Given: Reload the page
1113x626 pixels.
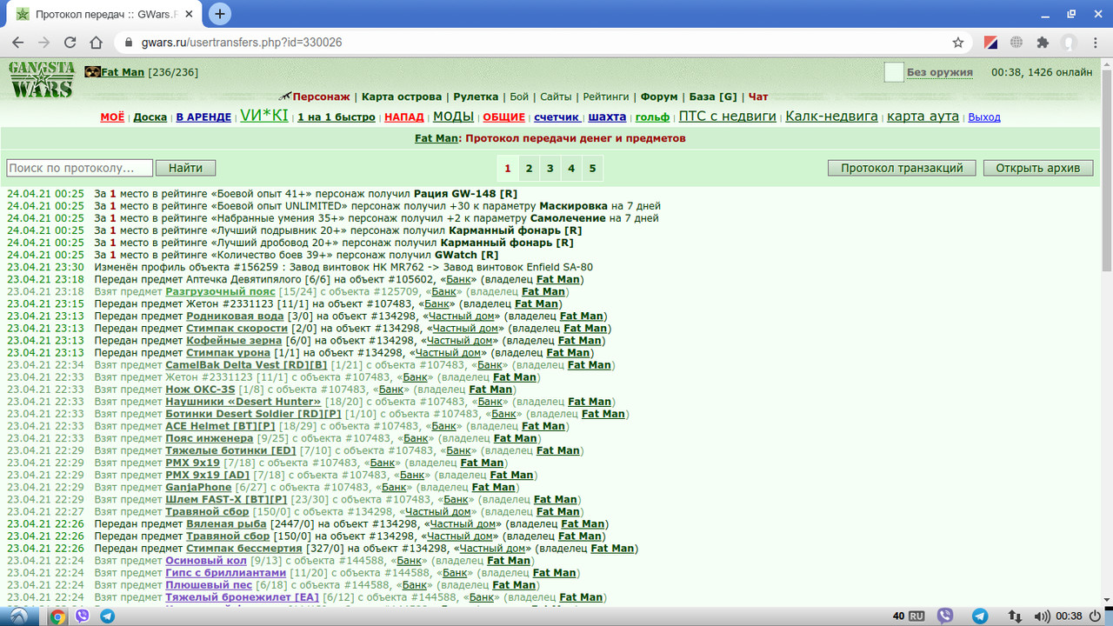Looking at the screenshot, I should (x=70, y=42).
